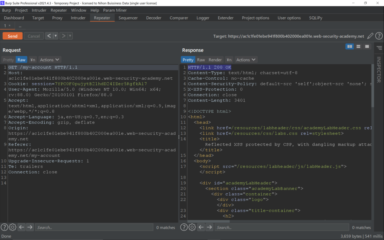Switch request view to Raw

click(x=21, y=60)
